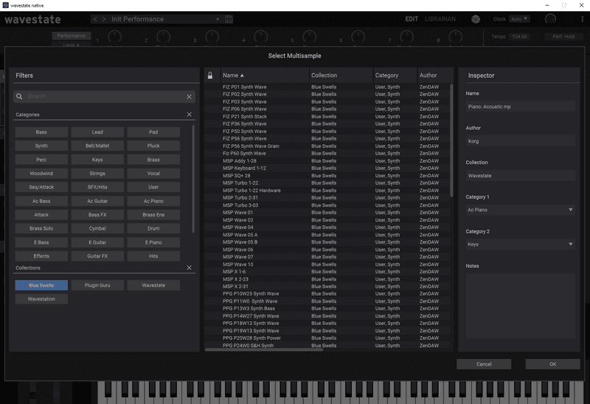590x404 pixels.
Task: Toggle the Lead category filter
Action: click(x=97, y=132)
